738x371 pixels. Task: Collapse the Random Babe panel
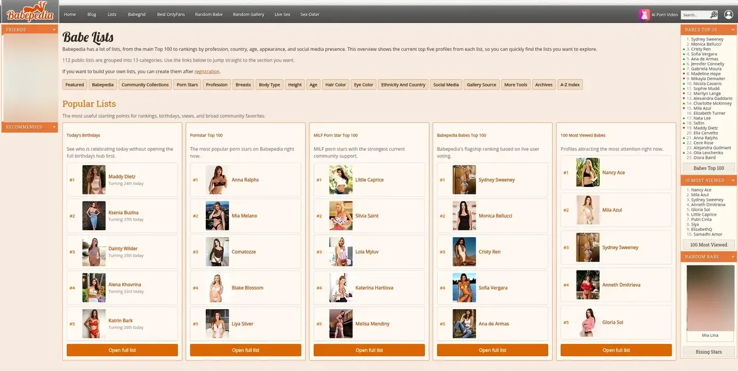(x=733, y=257)
